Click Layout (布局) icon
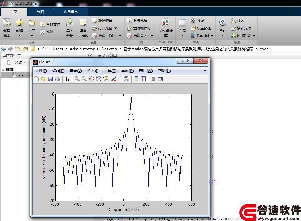The image size is (301, 221). [182, 22]
